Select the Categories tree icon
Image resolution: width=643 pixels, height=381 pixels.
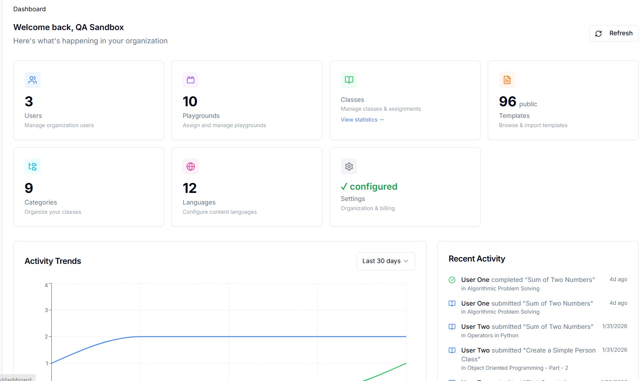pyautogui.click(x=32, y=166)
